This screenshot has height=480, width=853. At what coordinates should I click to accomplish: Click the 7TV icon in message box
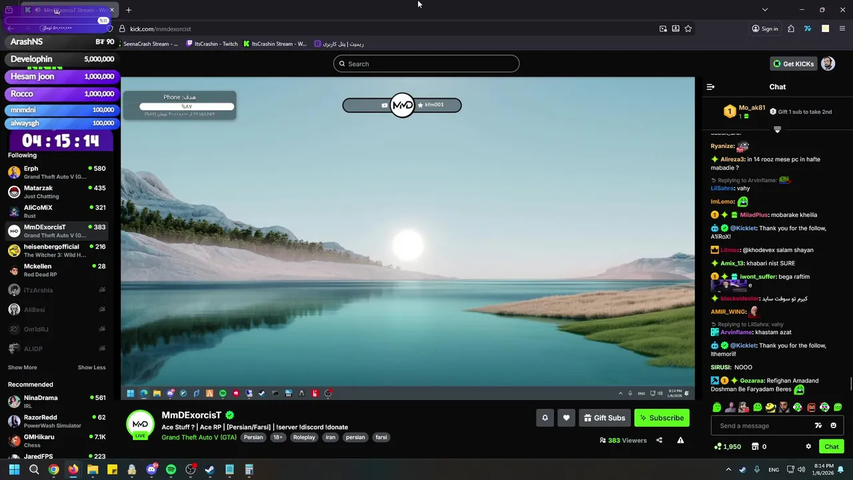click(818, 425)
